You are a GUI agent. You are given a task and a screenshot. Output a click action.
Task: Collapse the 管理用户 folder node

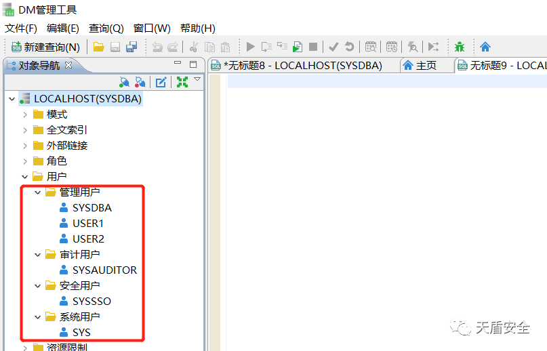click(x=38, y=192)
